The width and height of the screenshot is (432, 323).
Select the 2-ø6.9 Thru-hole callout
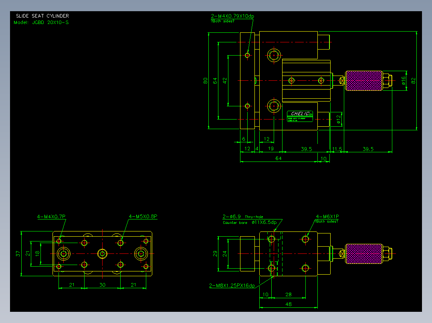tap(243, 217)
